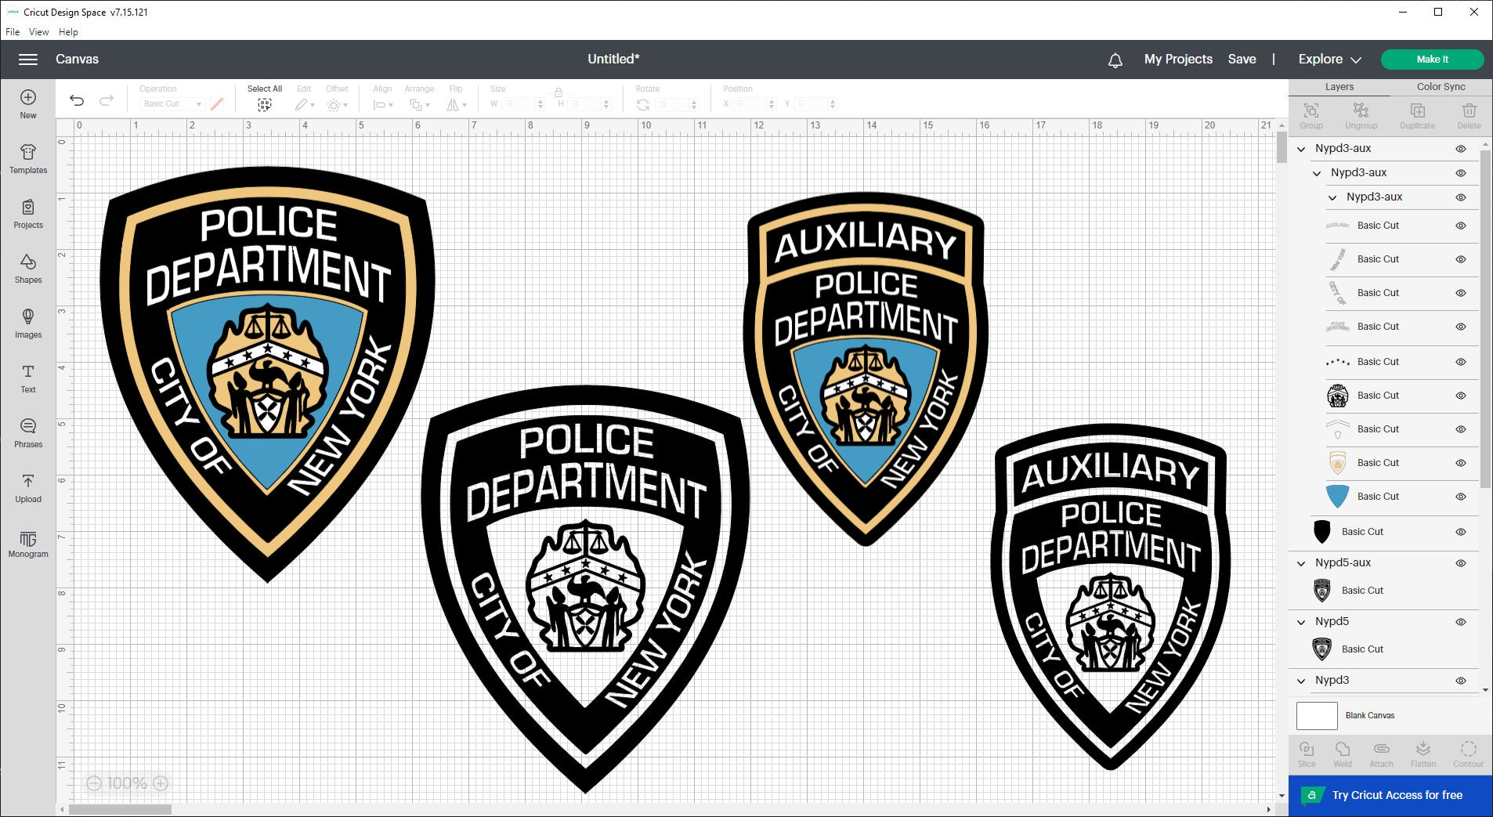Click the Rotate angle input field
Viewport: 1493px width, 817px height.
click(676, 104)
